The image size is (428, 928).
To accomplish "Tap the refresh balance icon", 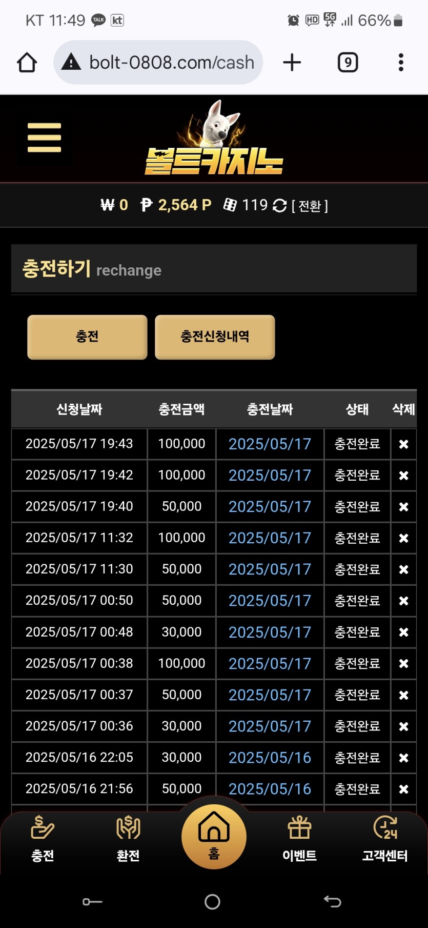I will click(x=280, y=206).
